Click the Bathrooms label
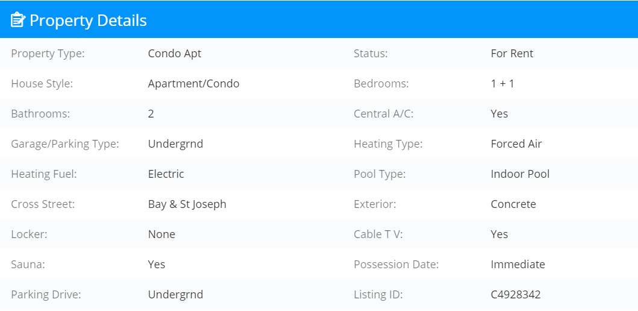This screenshot has height=311, width=638. [x=40, y=113]
